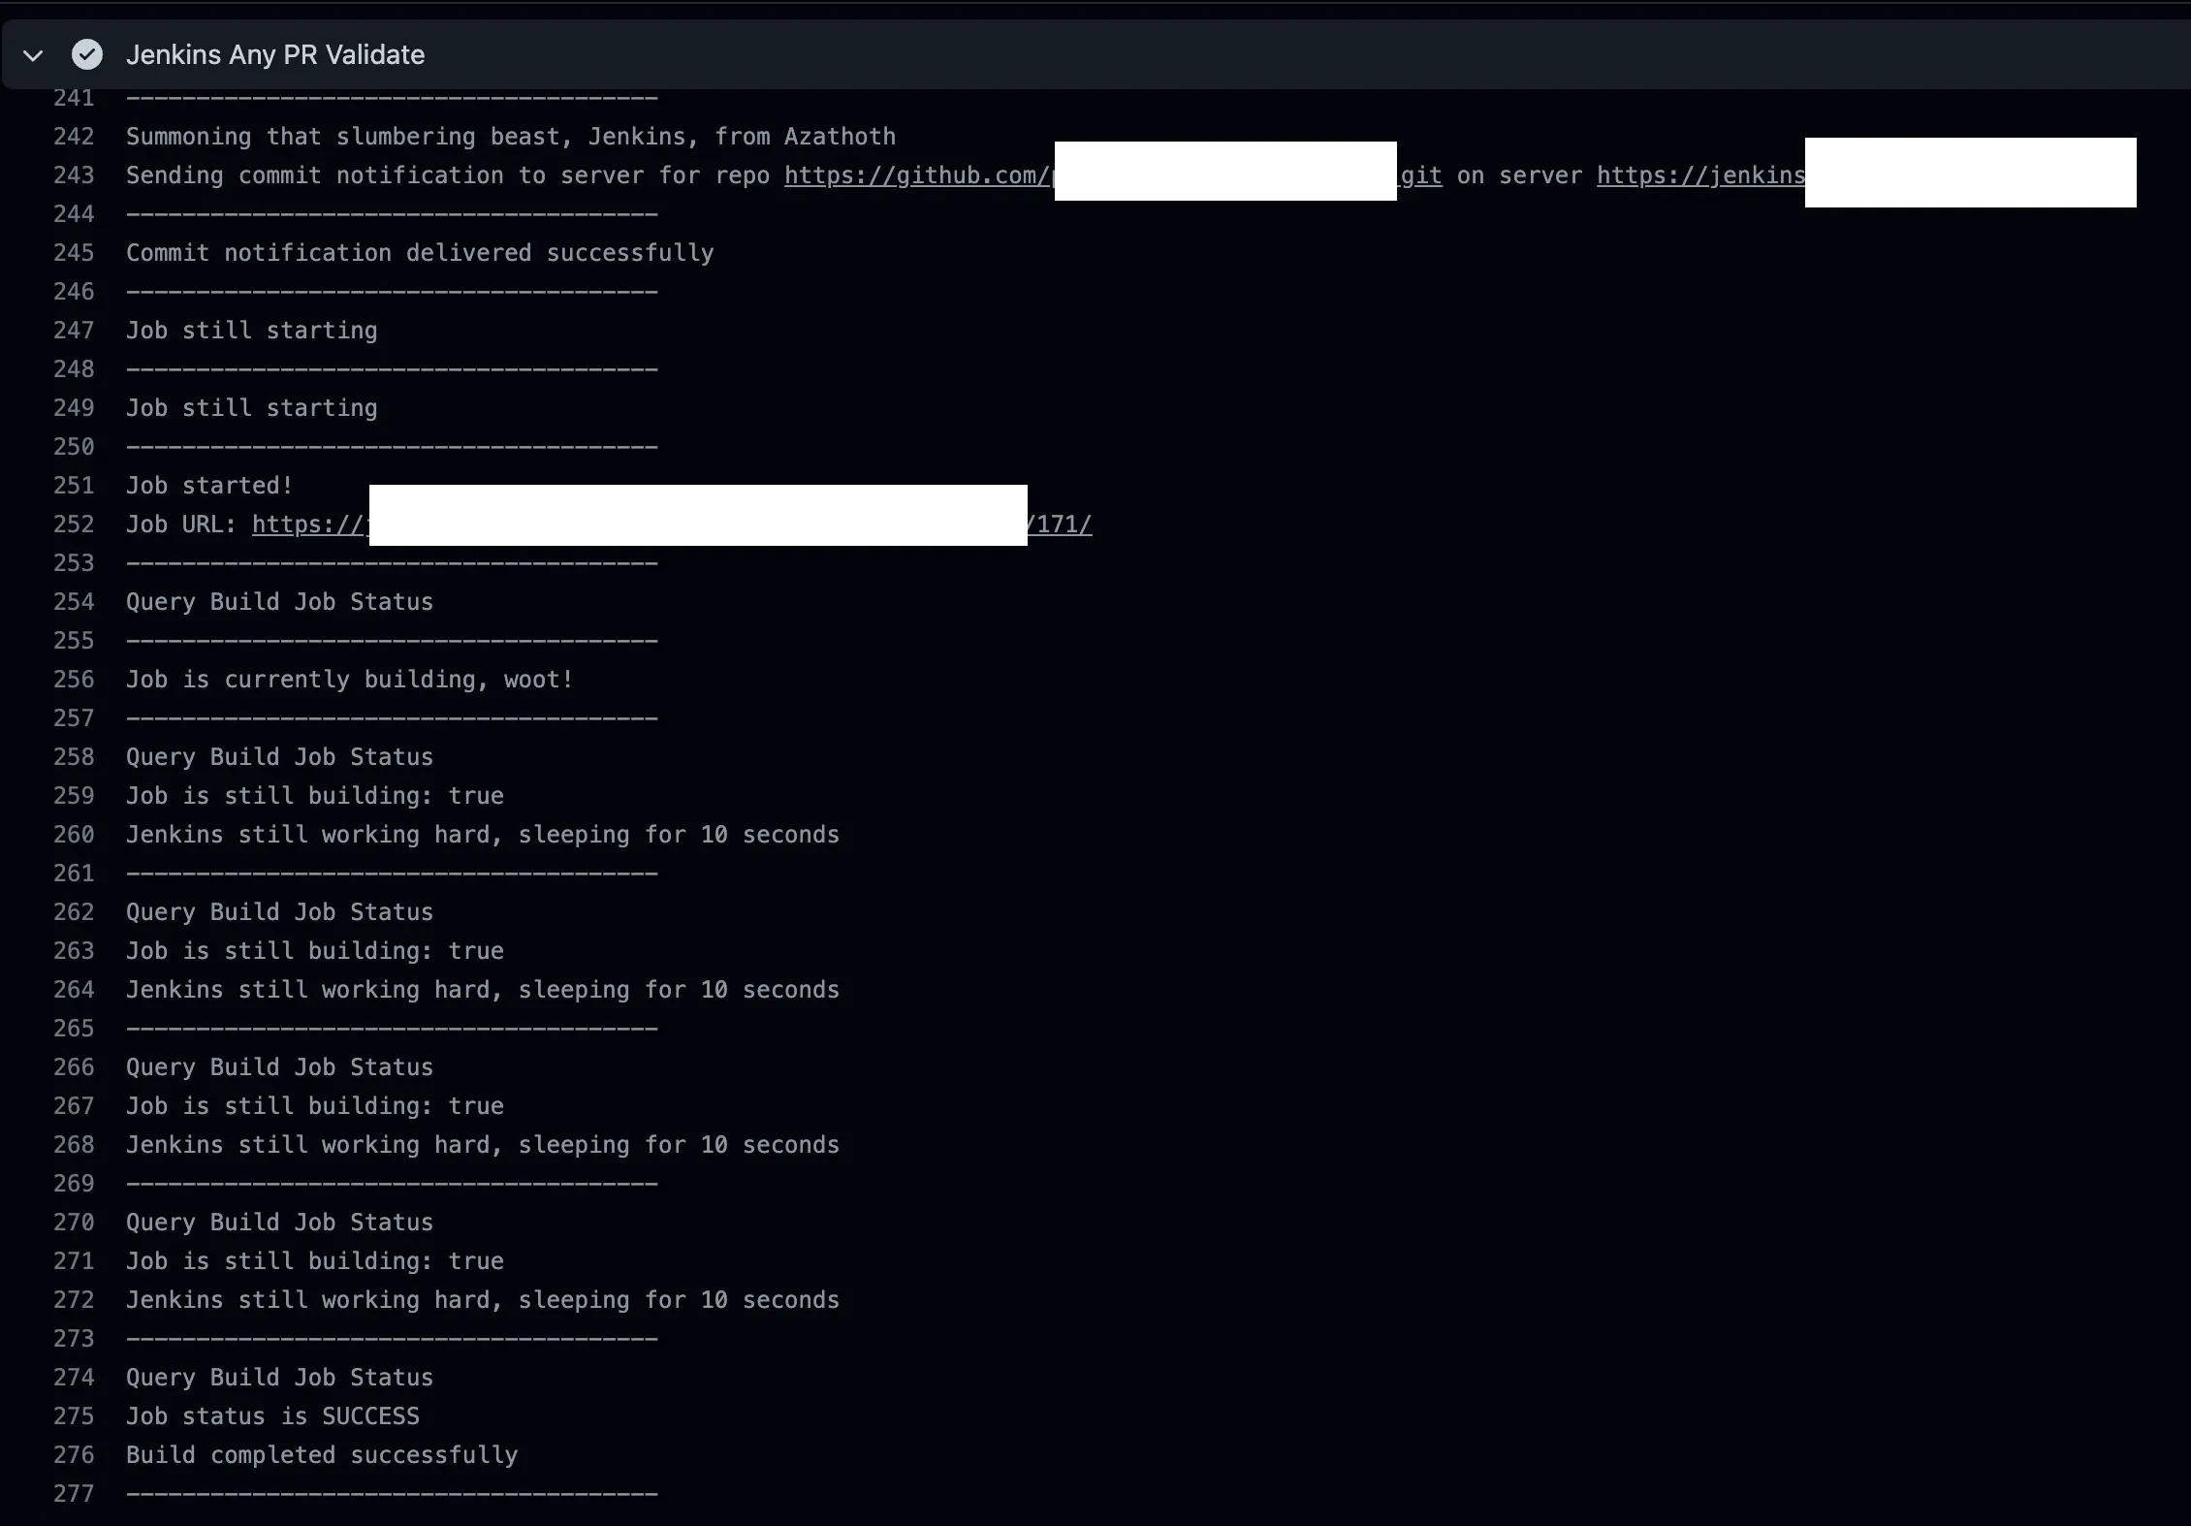This screenshot has width=2191, height=1526.
Task: Select 'Query Build Job Status' on line 254
Action: point(279,602)
